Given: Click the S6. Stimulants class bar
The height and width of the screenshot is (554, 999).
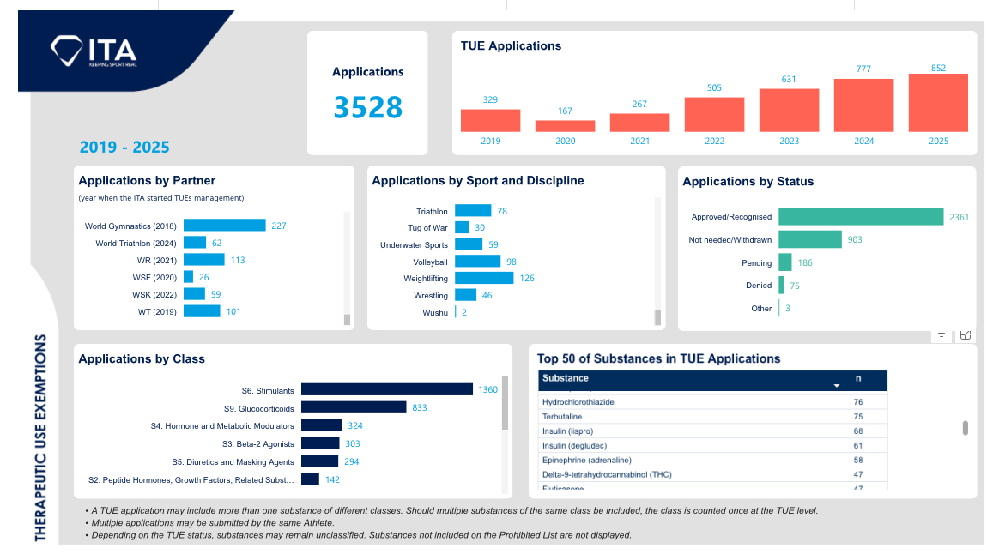Looking at the screenshot, I should click(x=386, y=389).
